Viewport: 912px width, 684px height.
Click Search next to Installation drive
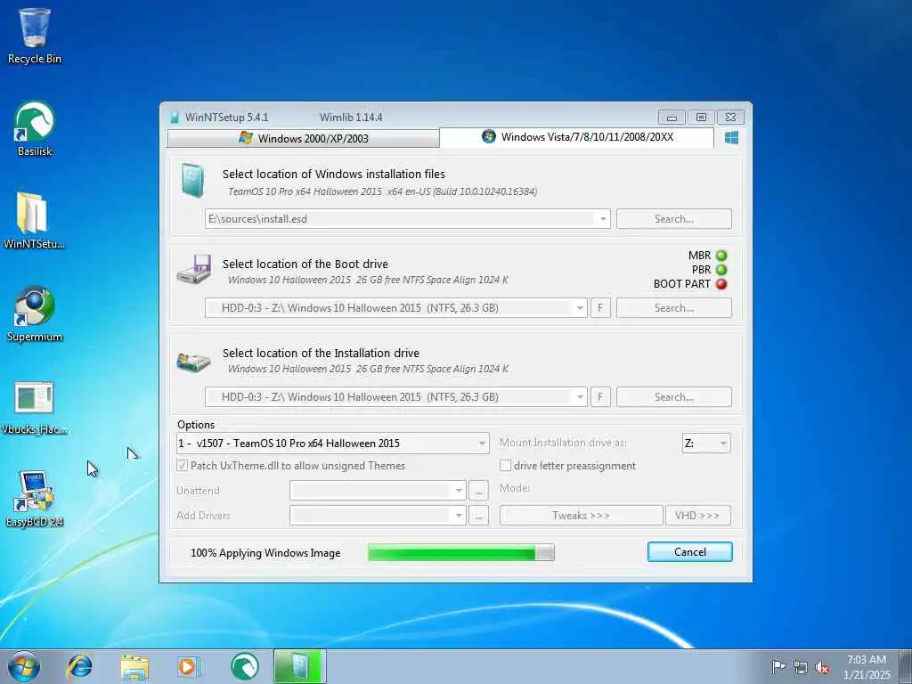[673, 397]
